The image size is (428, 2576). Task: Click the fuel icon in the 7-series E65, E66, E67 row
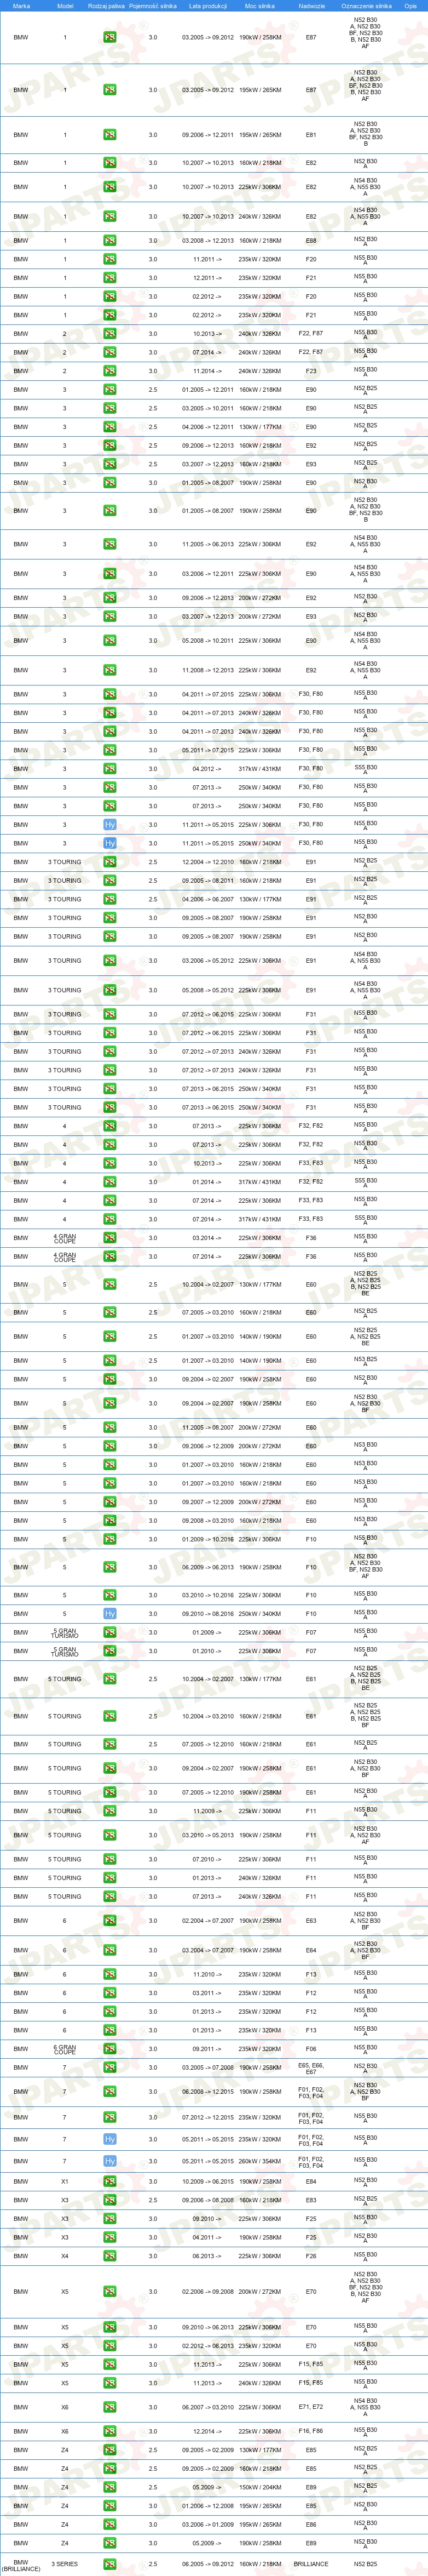(110, 2068)
